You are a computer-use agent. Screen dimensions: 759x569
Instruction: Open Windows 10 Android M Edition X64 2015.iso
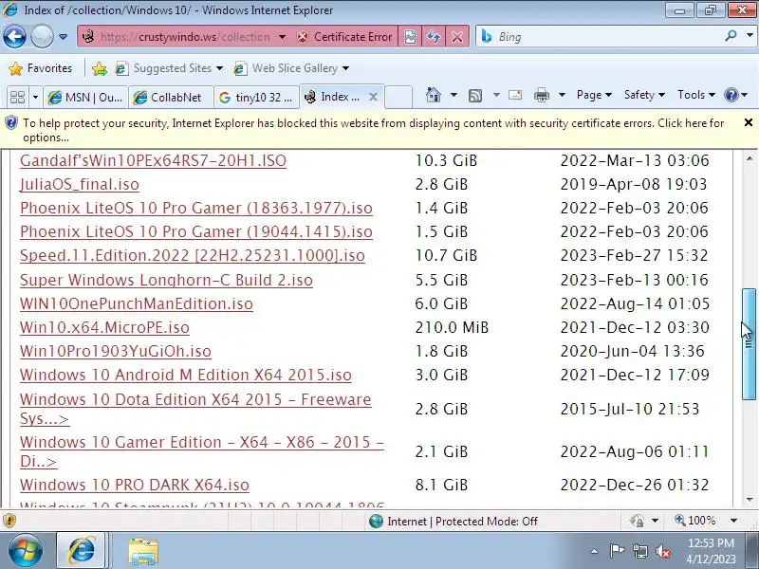186,375
